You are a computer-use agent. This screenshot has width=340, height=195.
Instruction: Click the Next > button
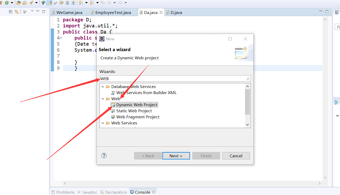176,156
